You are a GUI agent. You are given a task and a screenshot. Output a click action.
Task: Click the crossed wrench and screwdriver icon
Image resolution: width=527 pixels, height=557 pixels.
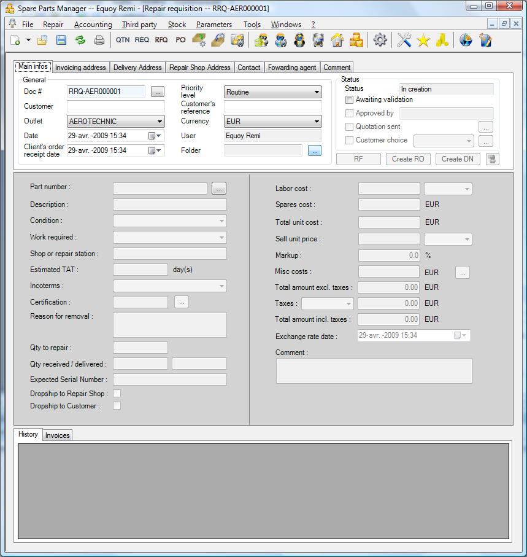(404, 40)
